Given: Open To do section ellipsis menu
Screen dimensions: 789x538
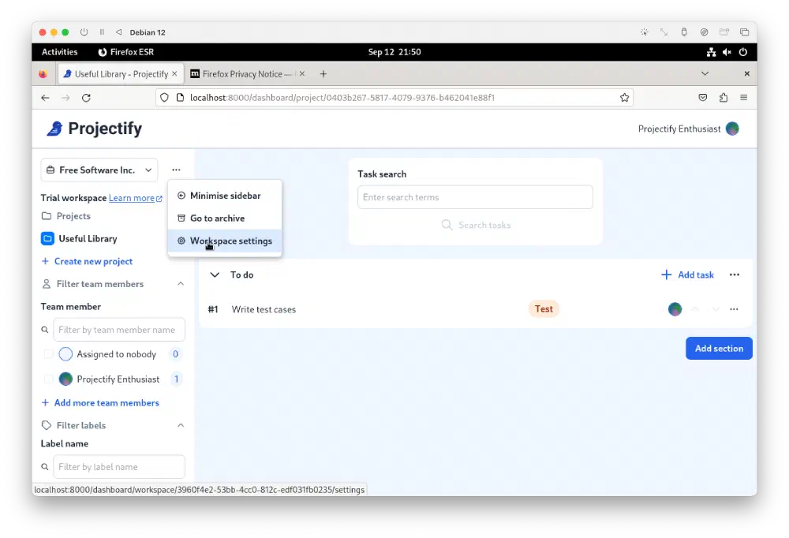Looking at the screenshot, I should click(735, 275).
